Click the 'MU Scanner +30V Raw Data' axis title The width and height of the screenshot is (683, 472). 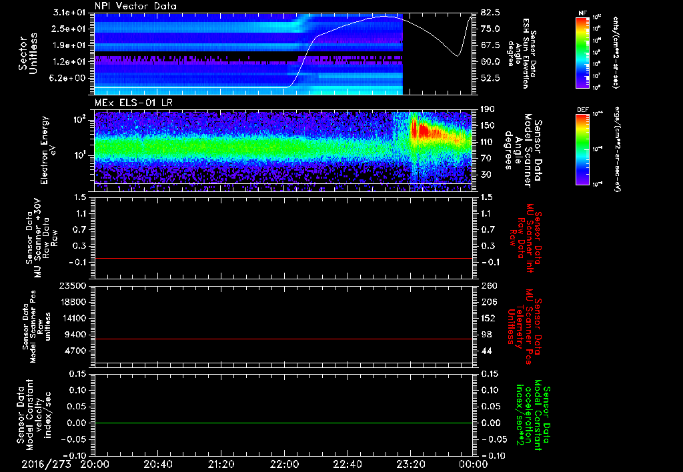pos(41,238)
